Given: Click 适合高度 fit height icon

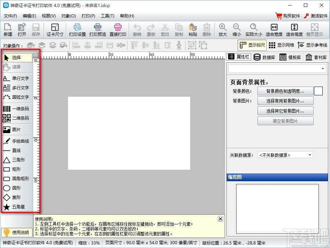Looking at the screenshot, I should point(294,30).
